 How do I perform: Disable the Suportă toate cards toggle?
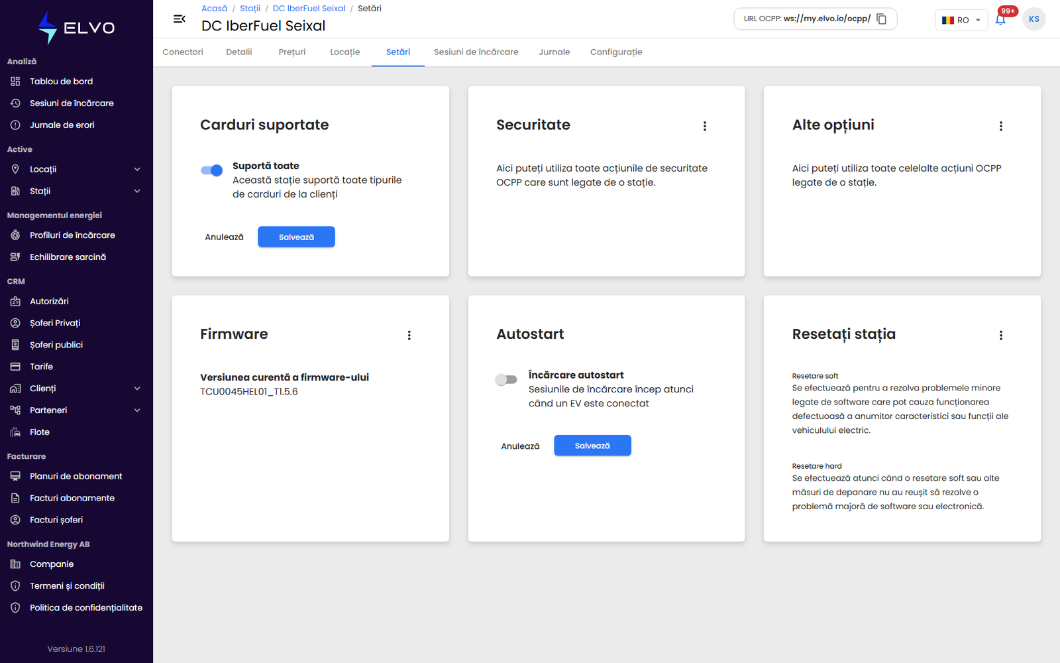click(212, 170)
